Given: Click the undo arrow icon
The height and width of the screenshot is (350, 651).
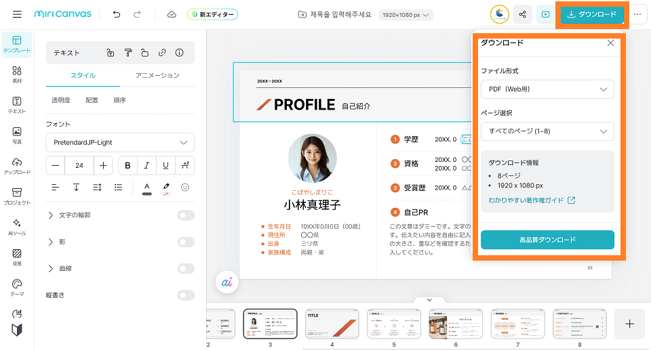Looking at the screenshot, I should (x=117, y=14).
